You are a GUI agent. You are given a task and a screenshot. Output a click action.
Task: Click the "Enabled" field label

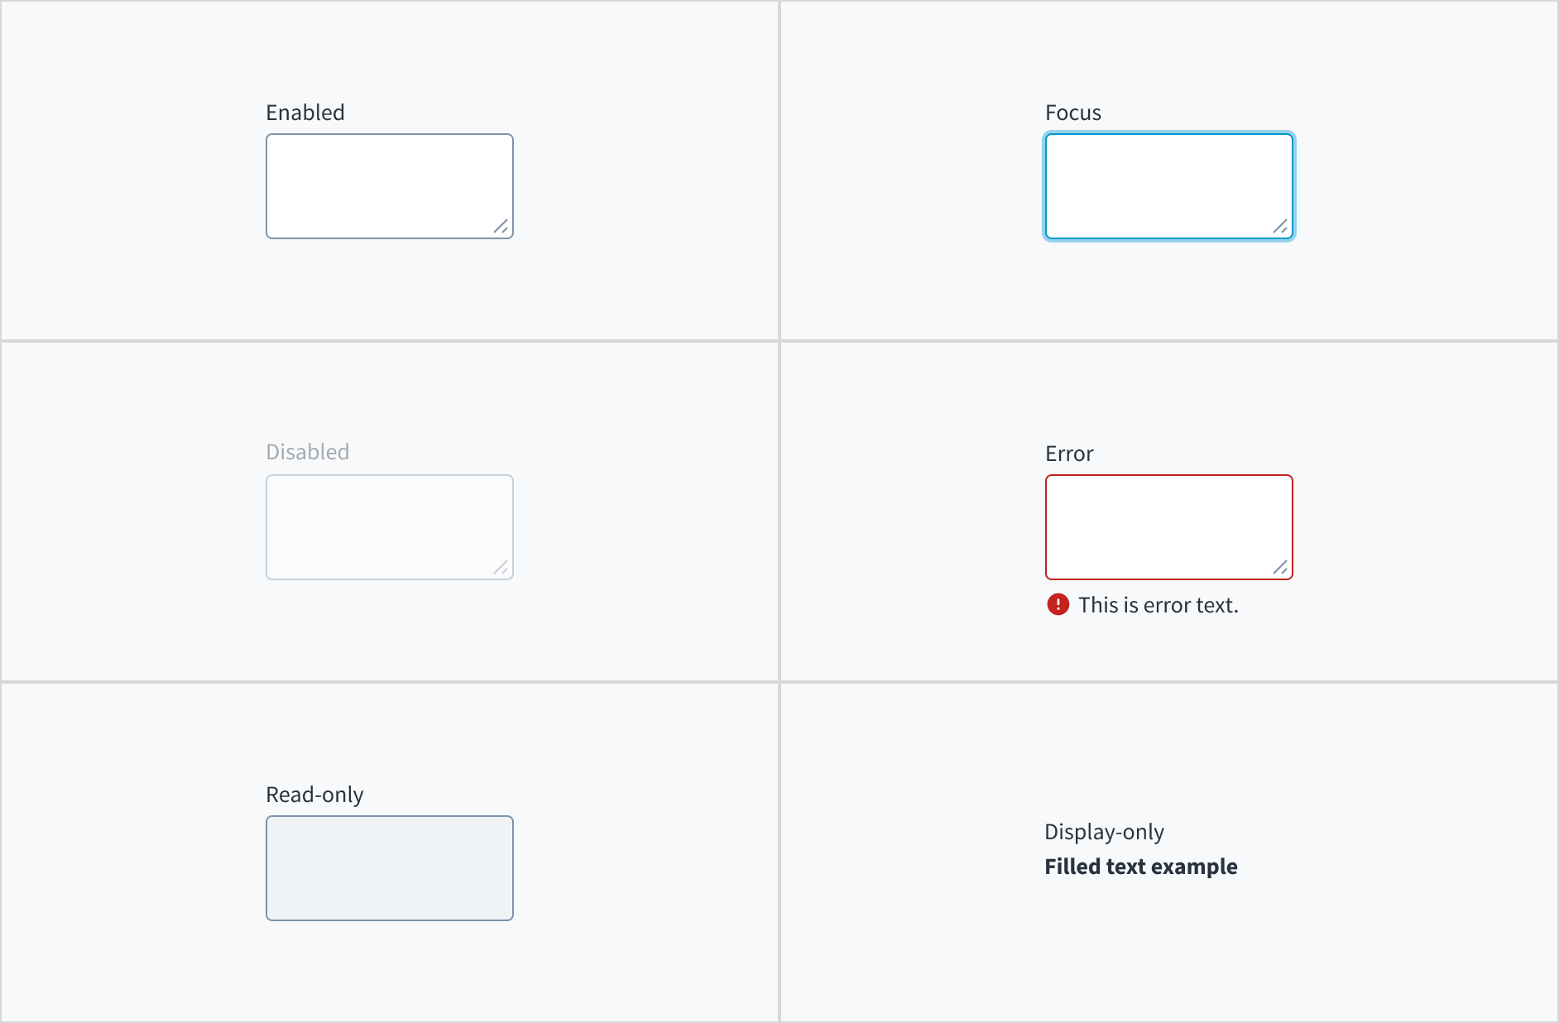[305, 113]
